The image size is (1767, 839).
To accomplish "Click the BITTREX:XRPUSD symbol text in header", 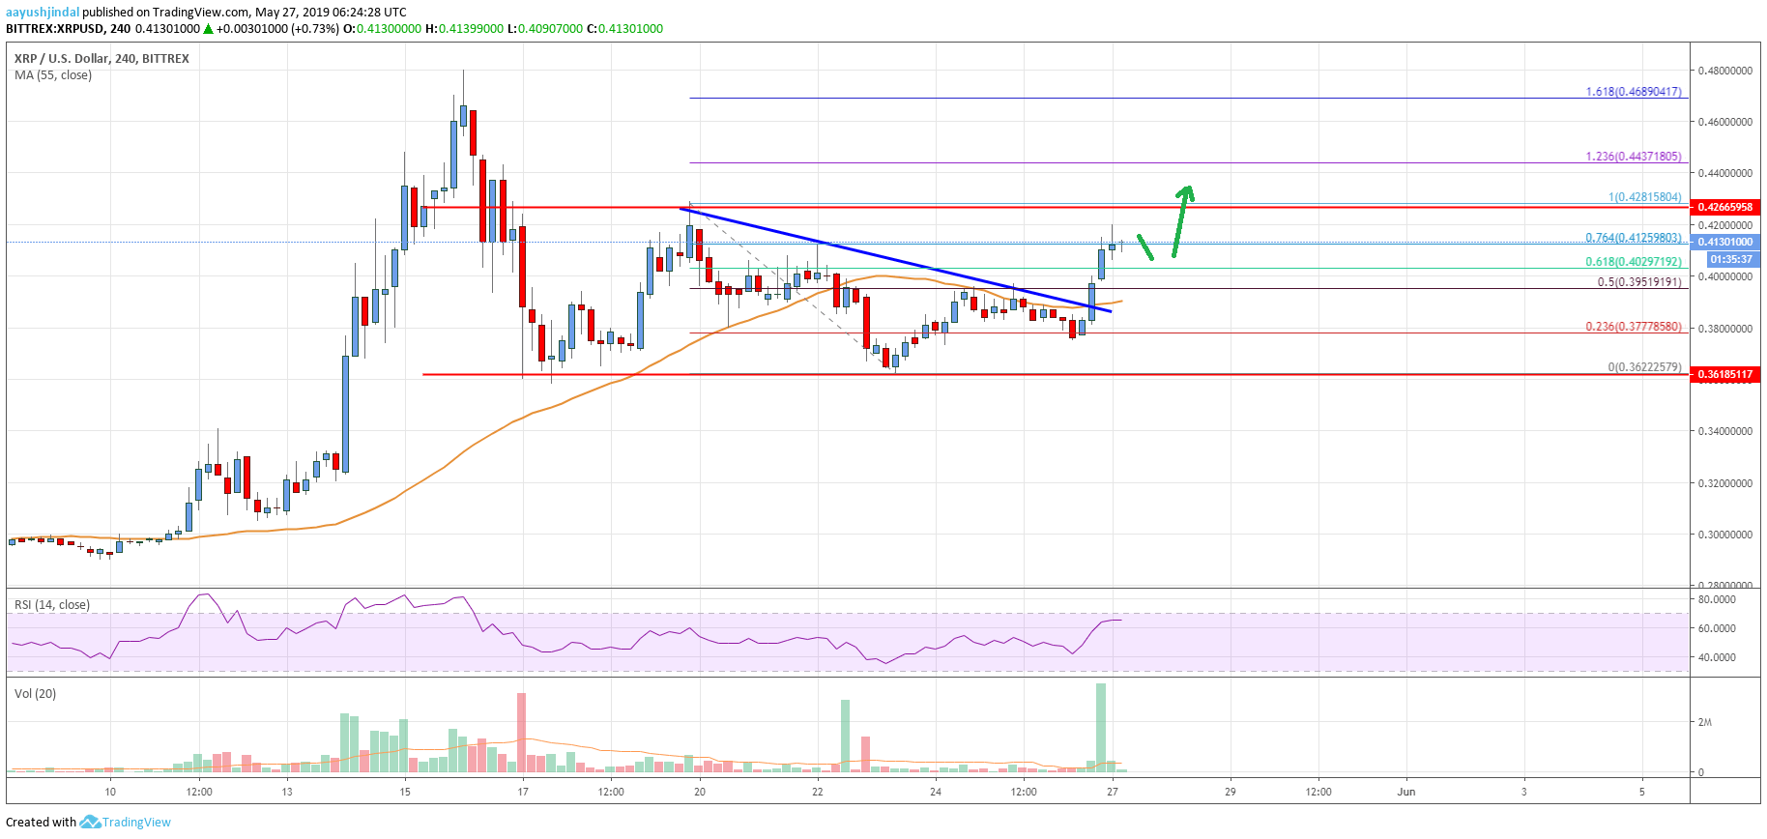I will tap(56, 29).
